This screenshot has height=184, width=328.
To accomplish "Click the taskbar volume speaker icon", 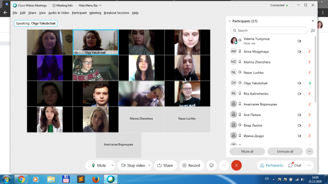I will click(x=303, y=179).
